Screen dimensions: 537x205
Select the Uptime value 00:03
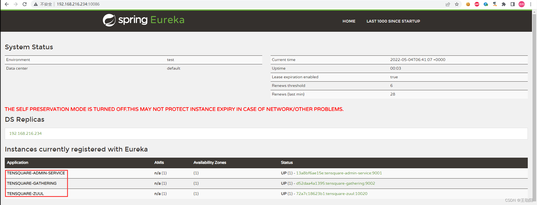[396, 68]
